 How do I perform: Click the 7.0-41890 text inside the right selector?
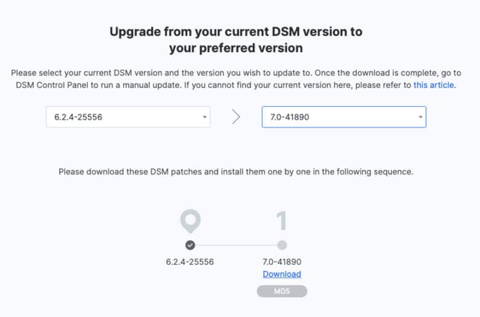(x=290, y=117)
